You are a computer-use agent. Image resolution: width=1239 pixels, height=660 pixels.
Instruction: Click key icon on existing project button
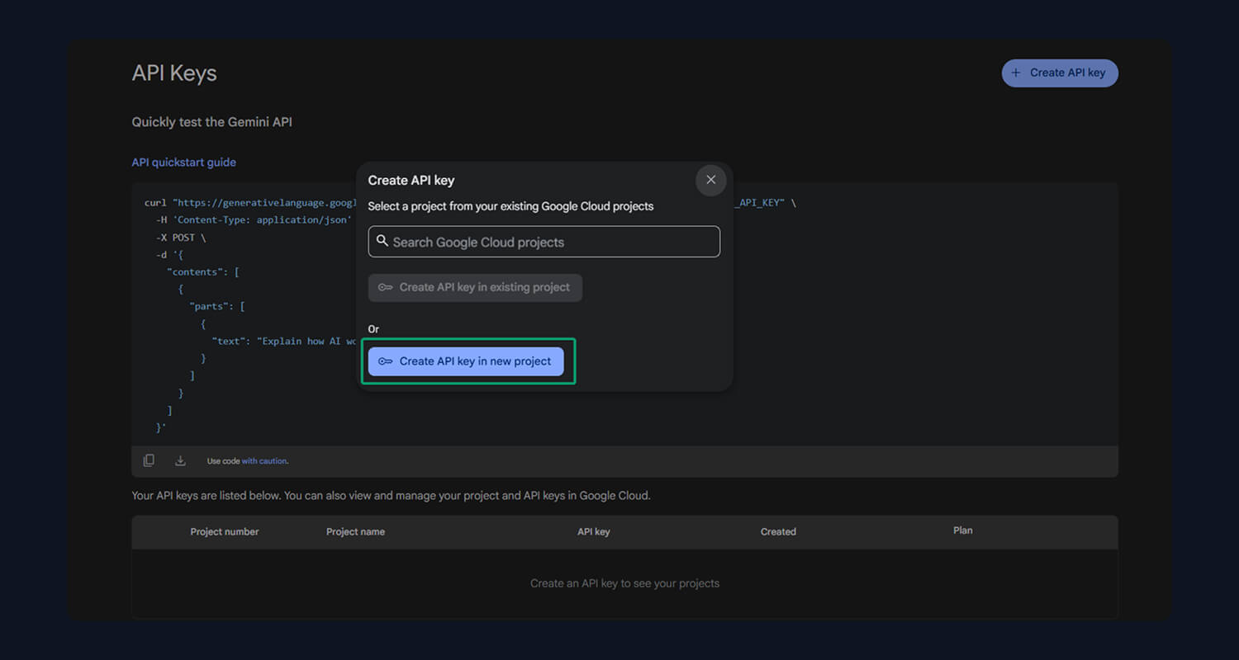click(x=385, y=287)
